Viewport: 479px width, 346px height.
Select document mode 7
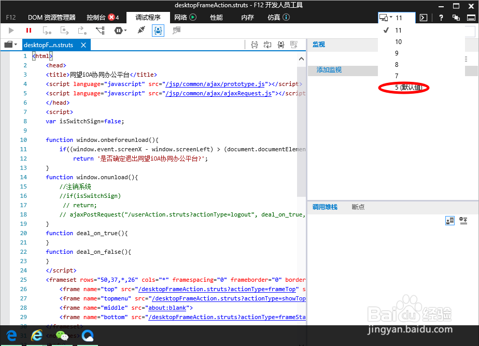(x=397, y=76)
